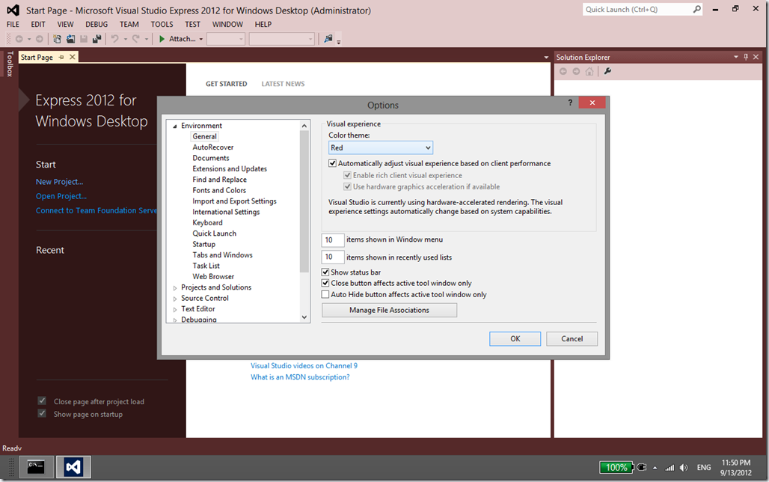Click the Save All toolbar icon
Screen dimensions: 769x482
(x=97, y=39)
